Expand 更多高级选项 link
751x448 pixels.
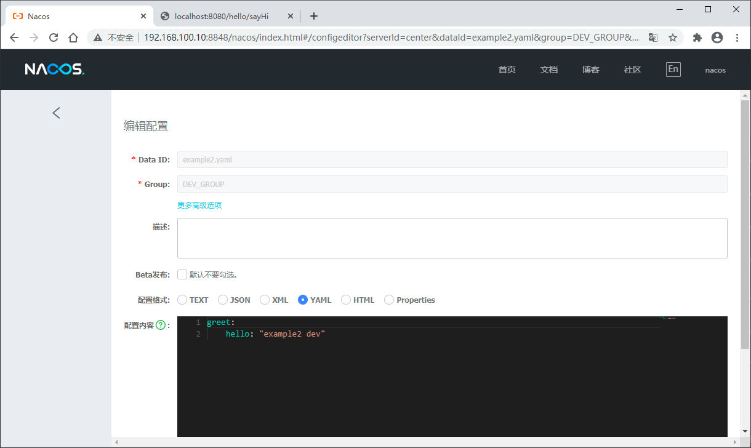(199, 206)
